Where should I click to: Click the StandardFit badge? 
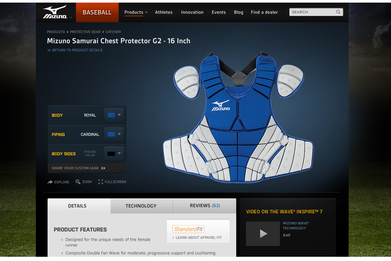(188, 229)
